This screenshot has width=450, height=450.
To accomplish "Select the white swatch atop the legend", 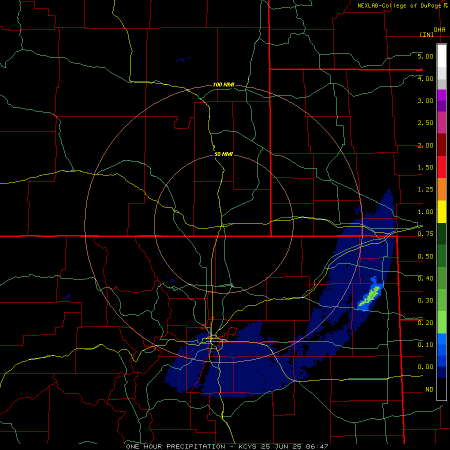I will pos(441,56).
